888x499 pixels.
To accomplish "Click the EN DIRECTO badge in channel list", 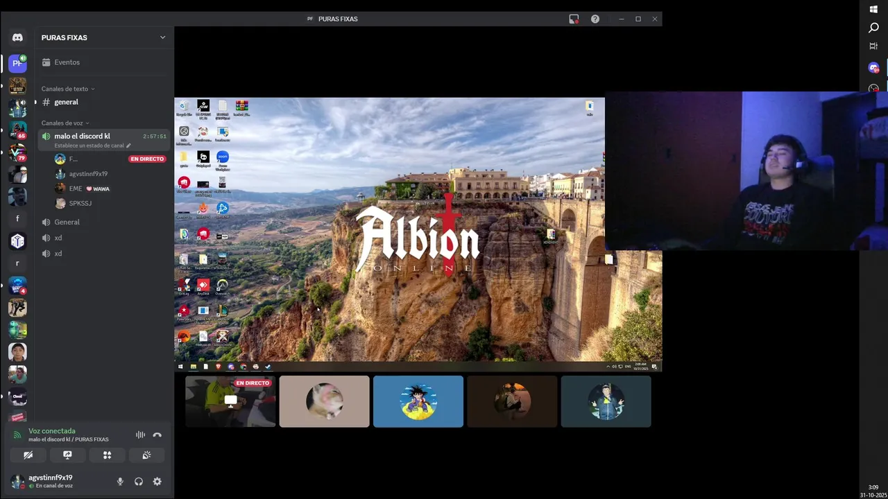I will (147, 159).
